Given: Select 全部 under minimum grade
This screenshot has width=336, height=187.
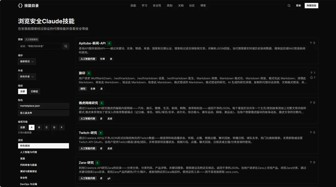Looking at the screenshot, I should pyautogui.click(x=22, y=128).
